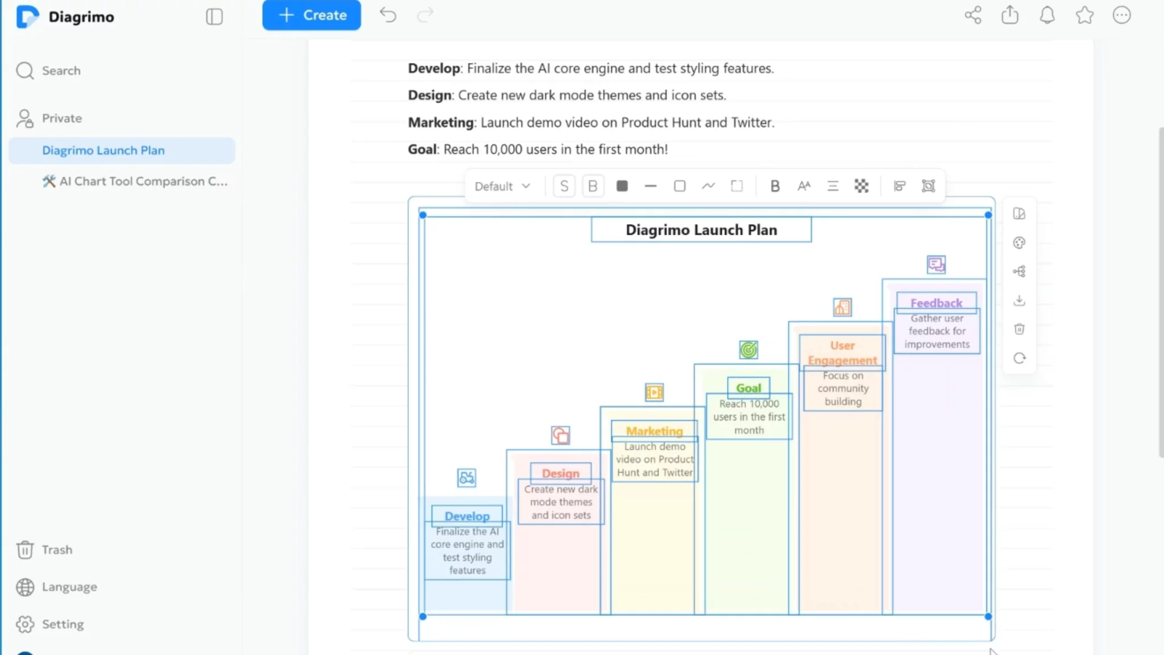Collapse the sidebar panel
Image resolution: width=1164 pixels, height=655 pixels.
coord(214,16)
